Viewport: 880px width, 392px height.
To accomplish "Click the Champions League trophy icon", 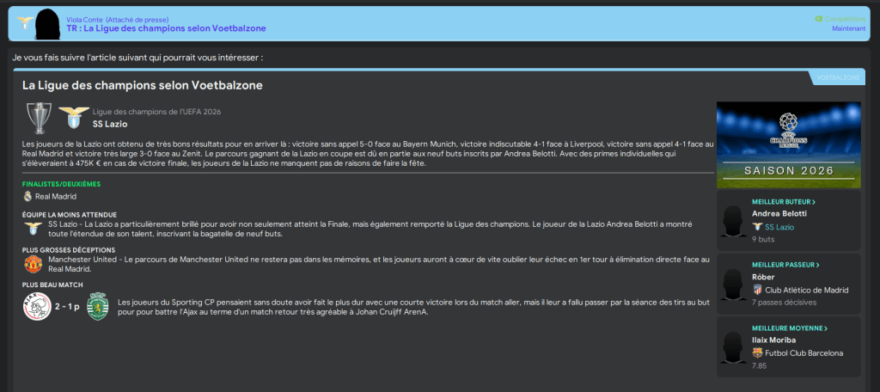I will 39,118.
